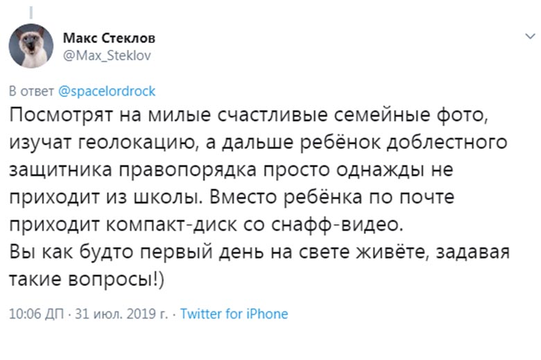
Task: Click the first line starting with Посмотрят
Action: click(248, 116)
